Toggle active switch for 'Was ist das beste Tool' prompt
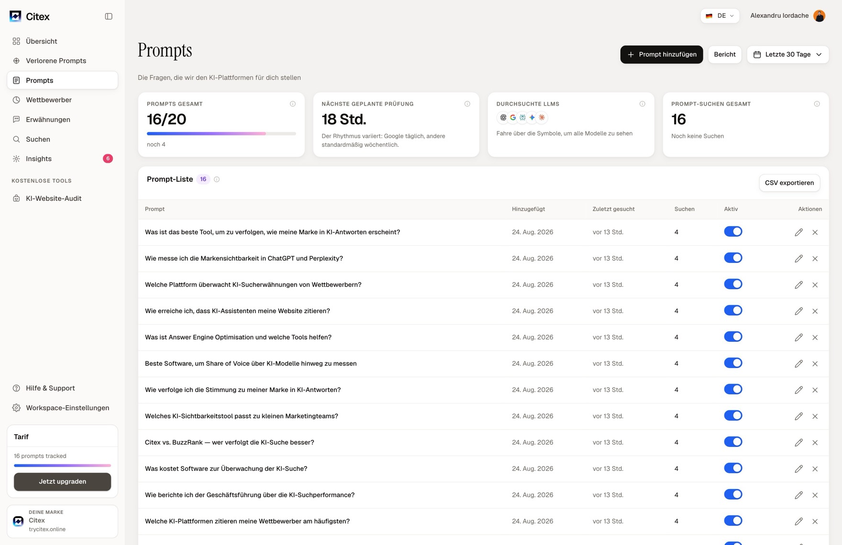This screenshot has width=842, height=545. 733,231
